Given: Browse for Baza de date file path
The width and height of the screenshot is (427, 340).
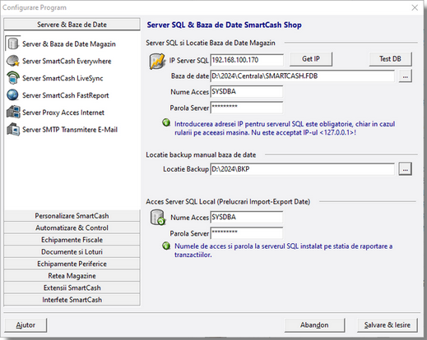Looking at the screenshot, I should 405,76.
